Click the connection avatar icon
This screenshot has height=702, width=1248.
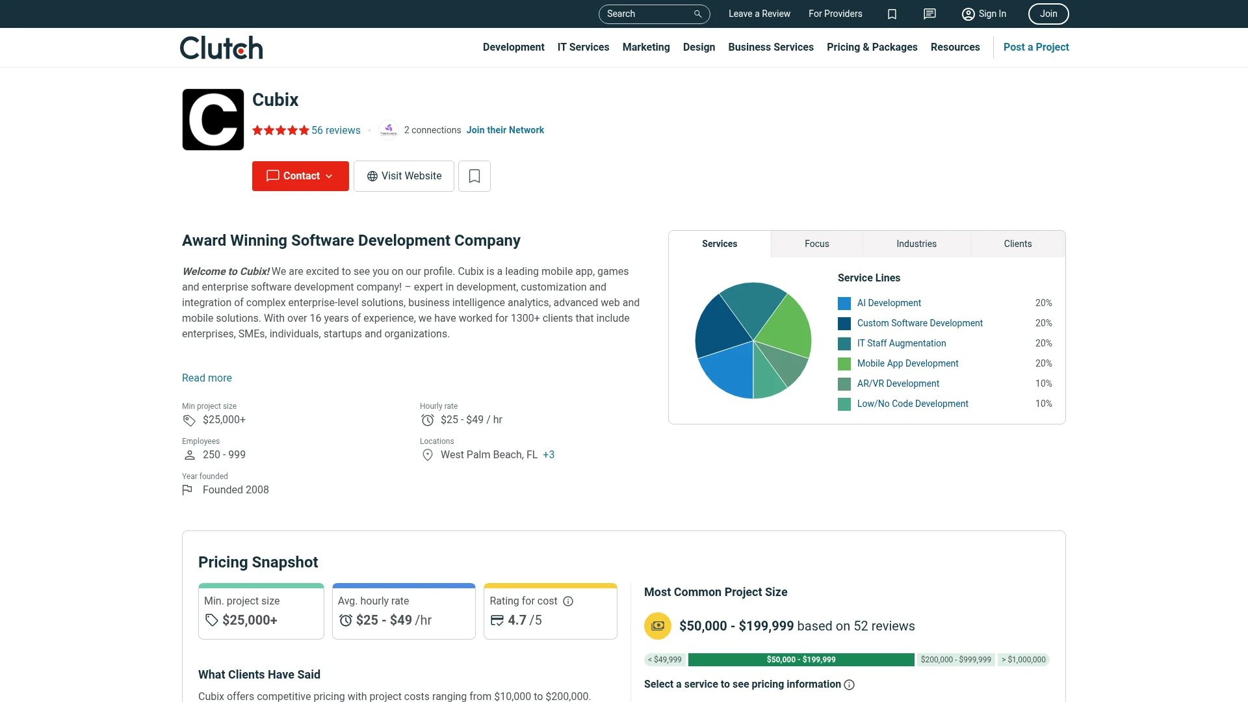[x=388, y=130]
